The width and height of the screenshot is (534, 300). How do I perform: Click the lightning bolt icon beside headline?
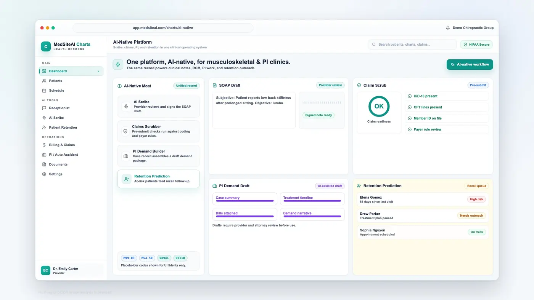(118, 64)
